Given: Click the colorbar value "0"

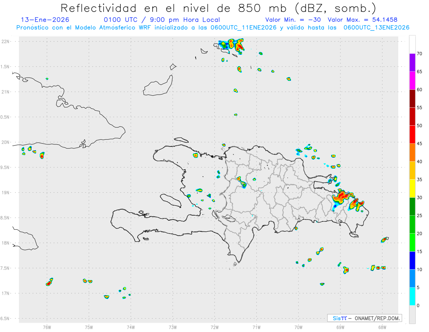Looking at the screenshot, I should (418, 305).
